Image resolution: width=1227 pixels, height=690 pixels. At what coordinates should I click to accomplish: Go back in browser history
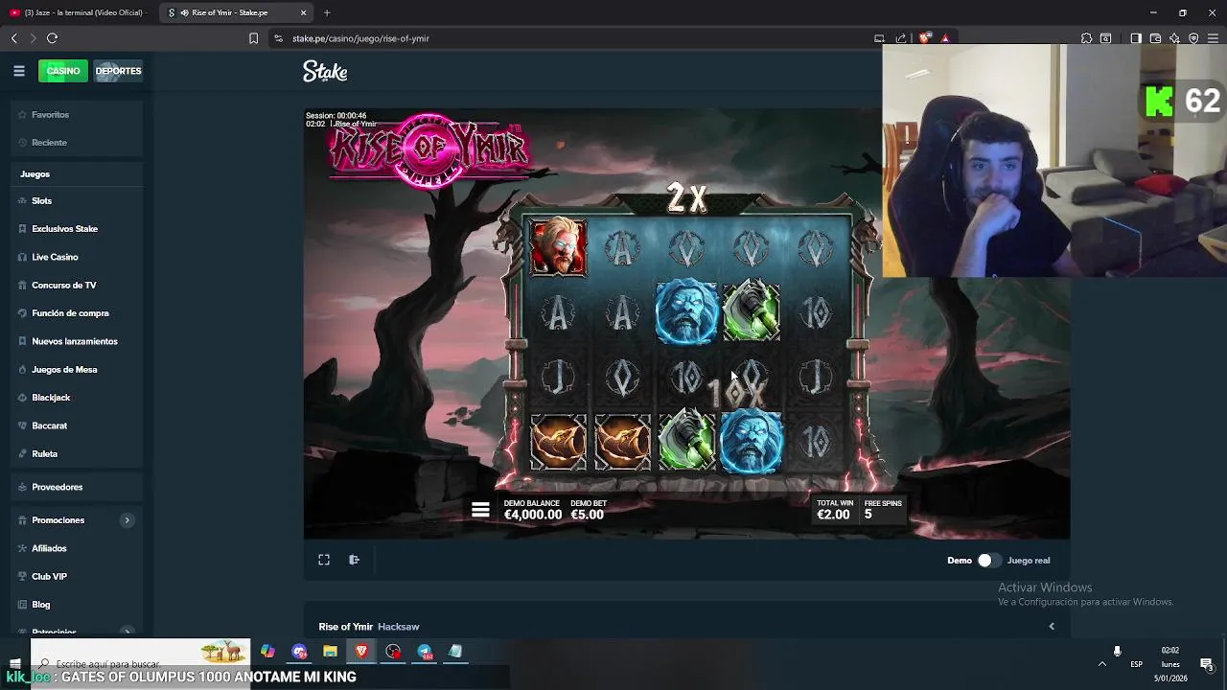click(x=13, y=38)
